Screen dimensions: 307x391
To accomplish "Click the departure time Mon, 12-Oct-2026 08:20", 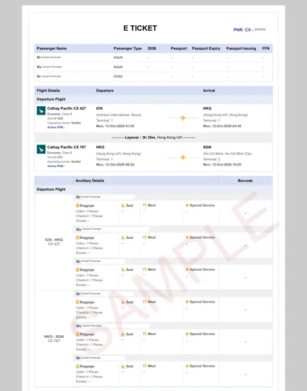I will tap(115, 165).
